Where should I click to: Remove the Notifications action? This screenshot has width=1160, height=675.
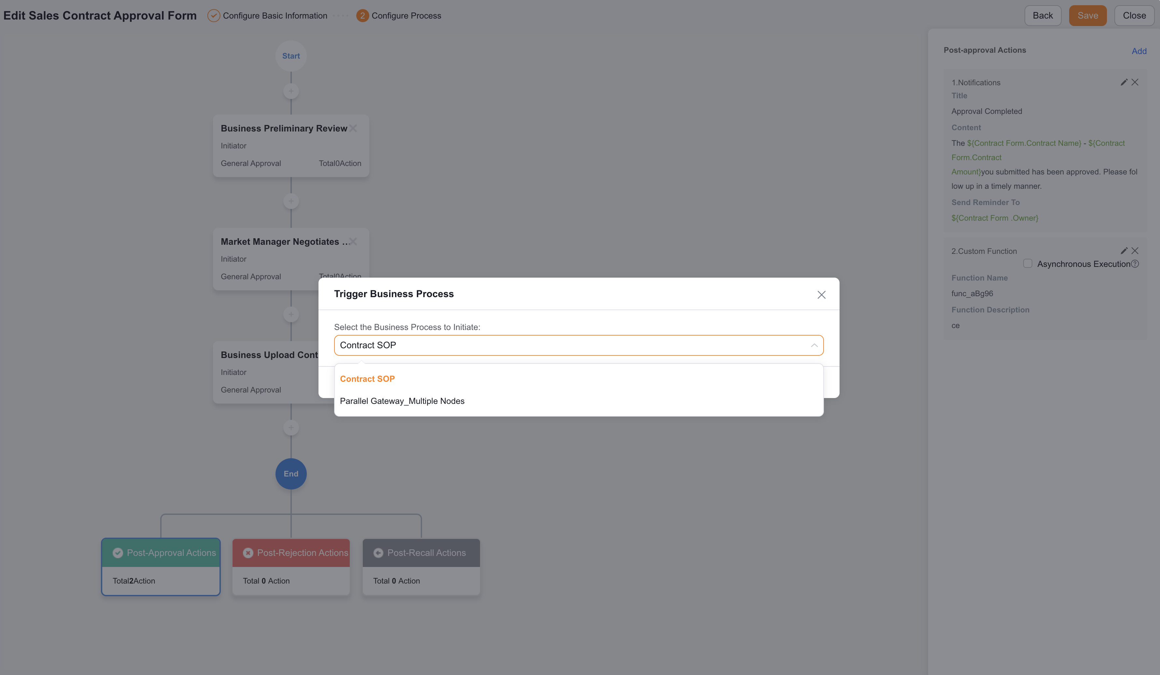(1135, 82)
